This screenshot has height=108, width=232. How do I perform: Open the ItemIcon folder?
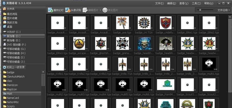pos(10,85)
